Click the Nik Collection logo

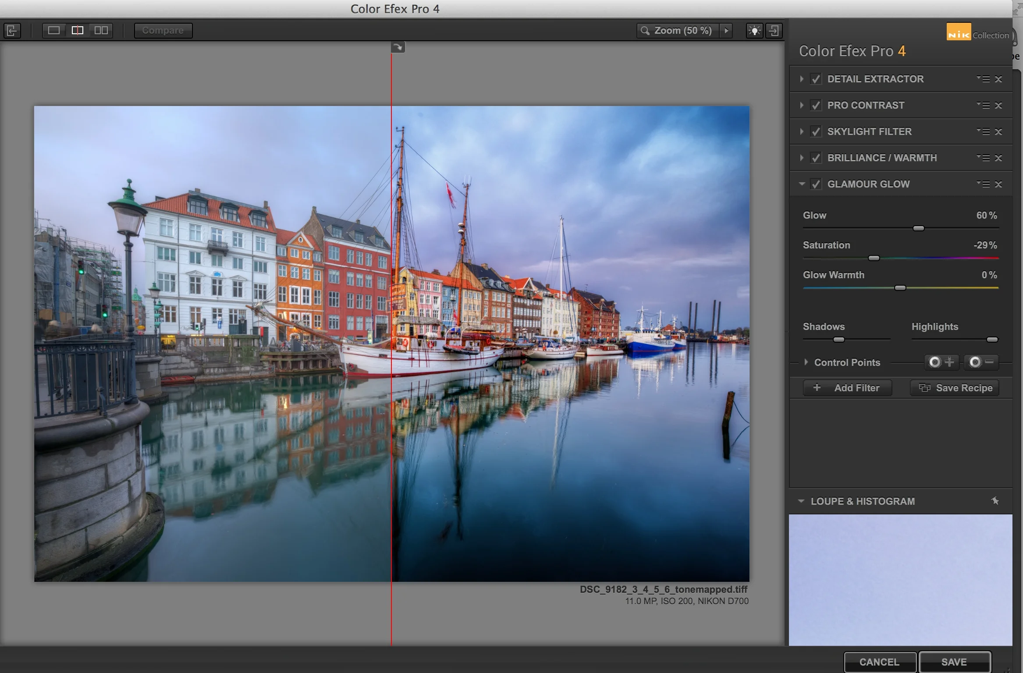pyautogui.click(x=977, y=32)
